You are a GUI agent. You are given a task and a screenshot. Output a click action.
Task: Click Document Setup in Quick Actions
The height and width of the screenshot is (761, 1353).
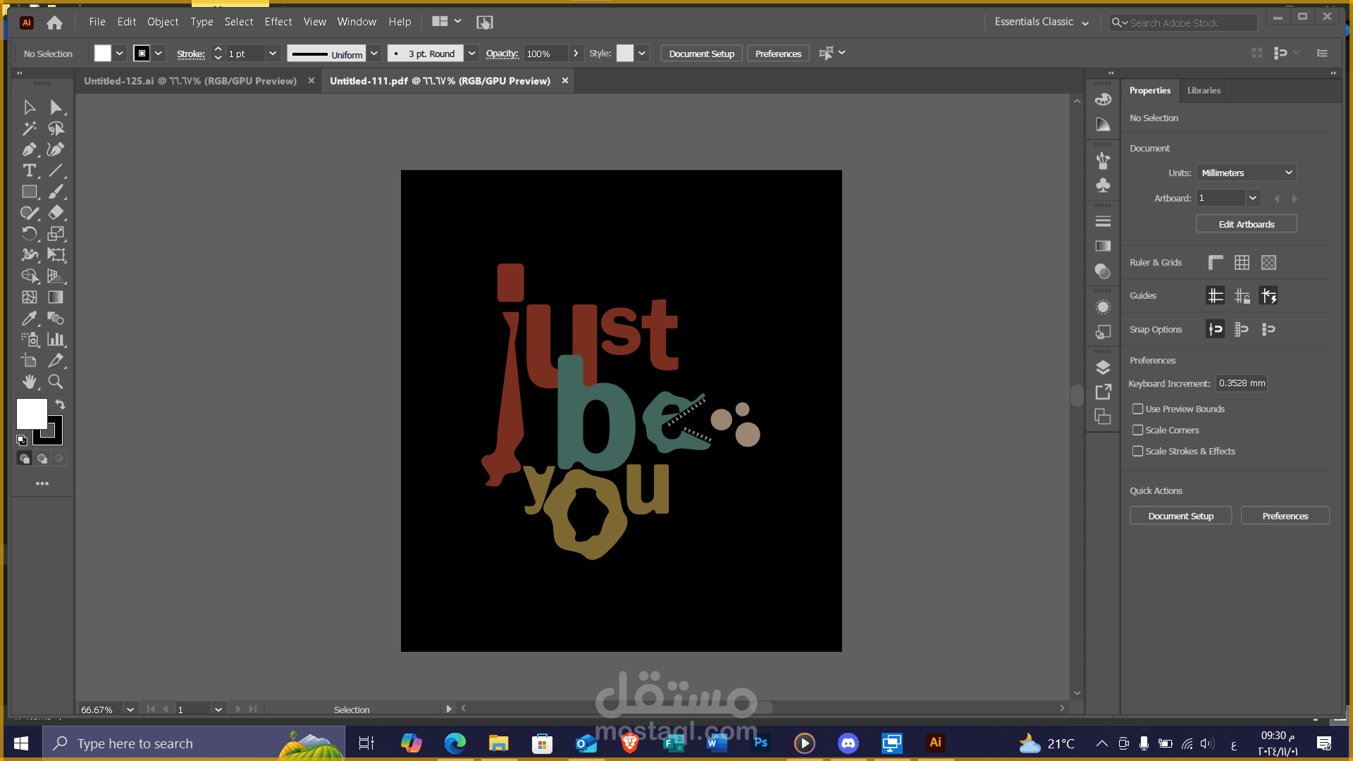pos(1180,516)
